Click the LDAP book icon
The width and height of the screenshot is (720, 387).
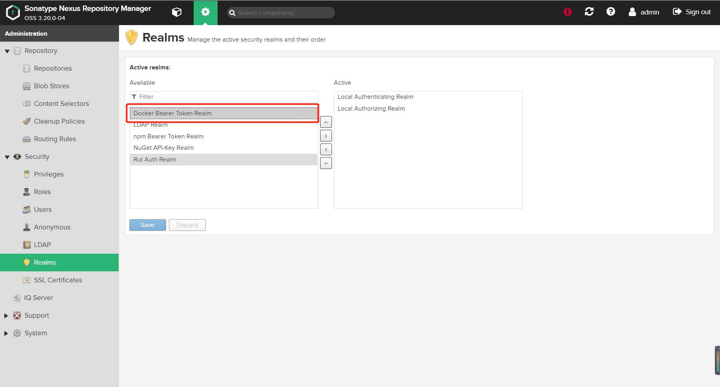tap(27, 245)
